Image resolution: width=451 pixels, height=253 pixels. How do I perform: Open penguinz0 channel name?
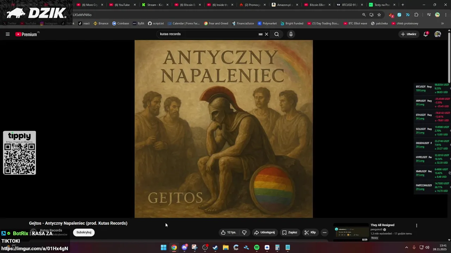tap(376, 229)
